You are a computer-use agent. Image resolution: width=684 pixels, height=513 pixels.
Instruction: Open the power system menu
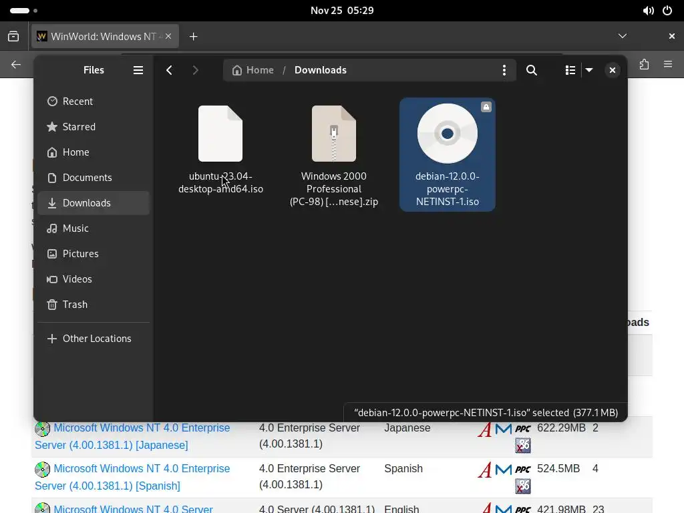click(667, 11)
